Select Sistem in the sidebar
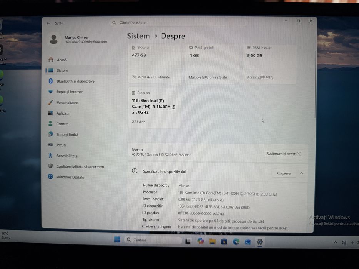The height and width of the screenshot is (269, 359). tap(82, 70)
